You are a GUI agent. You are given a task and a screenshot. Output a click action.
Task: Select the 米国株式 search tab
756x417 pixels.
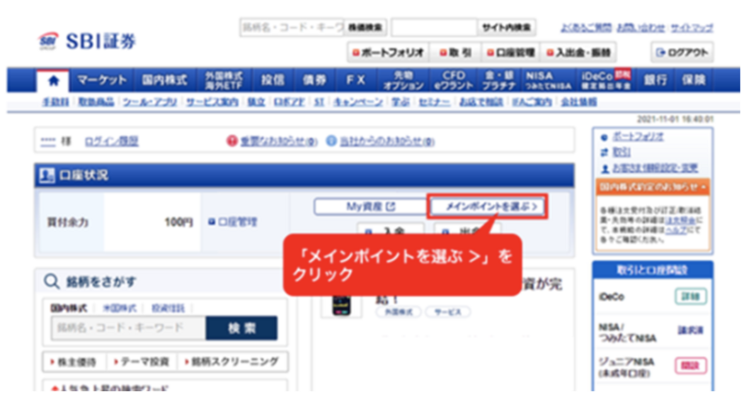pyautogui.click(x=119, y=308)
